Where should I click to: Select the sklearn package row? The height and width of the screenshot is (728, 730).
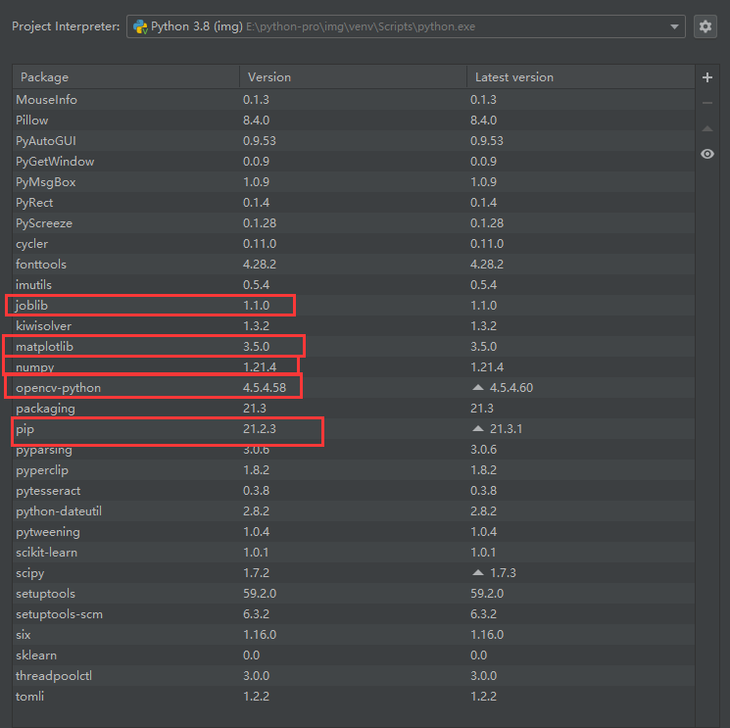point(354,655)
